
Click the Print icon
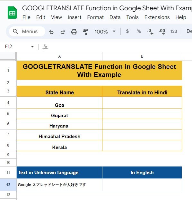click(x=74, y=32)
